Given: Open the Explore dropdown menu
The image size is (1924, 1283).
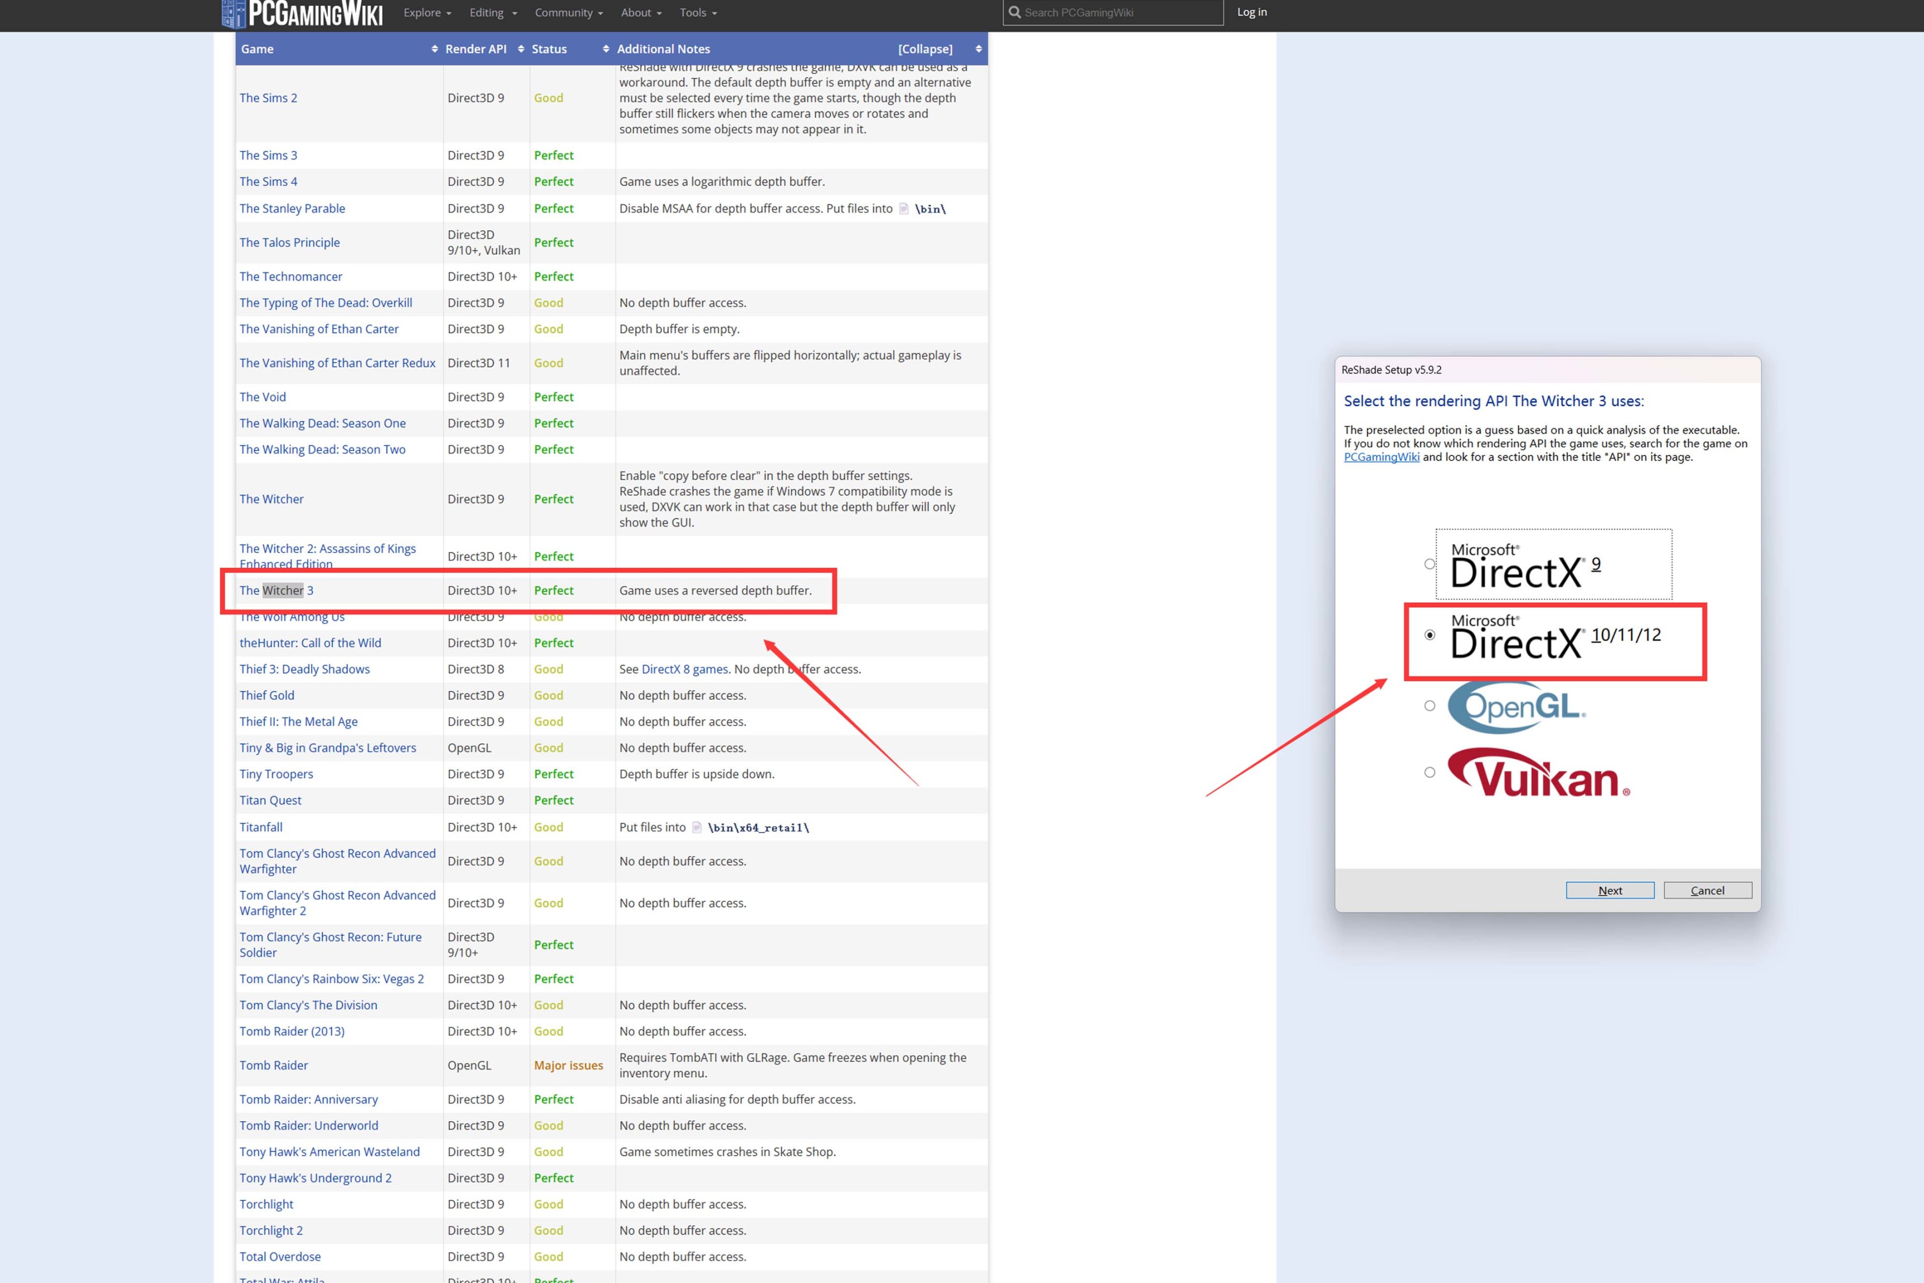Looking at the screenshot, I should (x=427, y=12).
